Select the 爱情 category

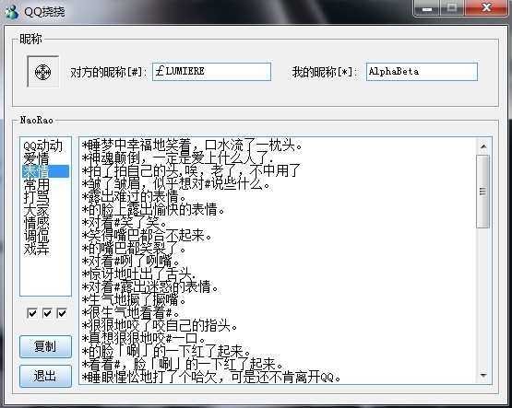36,158
